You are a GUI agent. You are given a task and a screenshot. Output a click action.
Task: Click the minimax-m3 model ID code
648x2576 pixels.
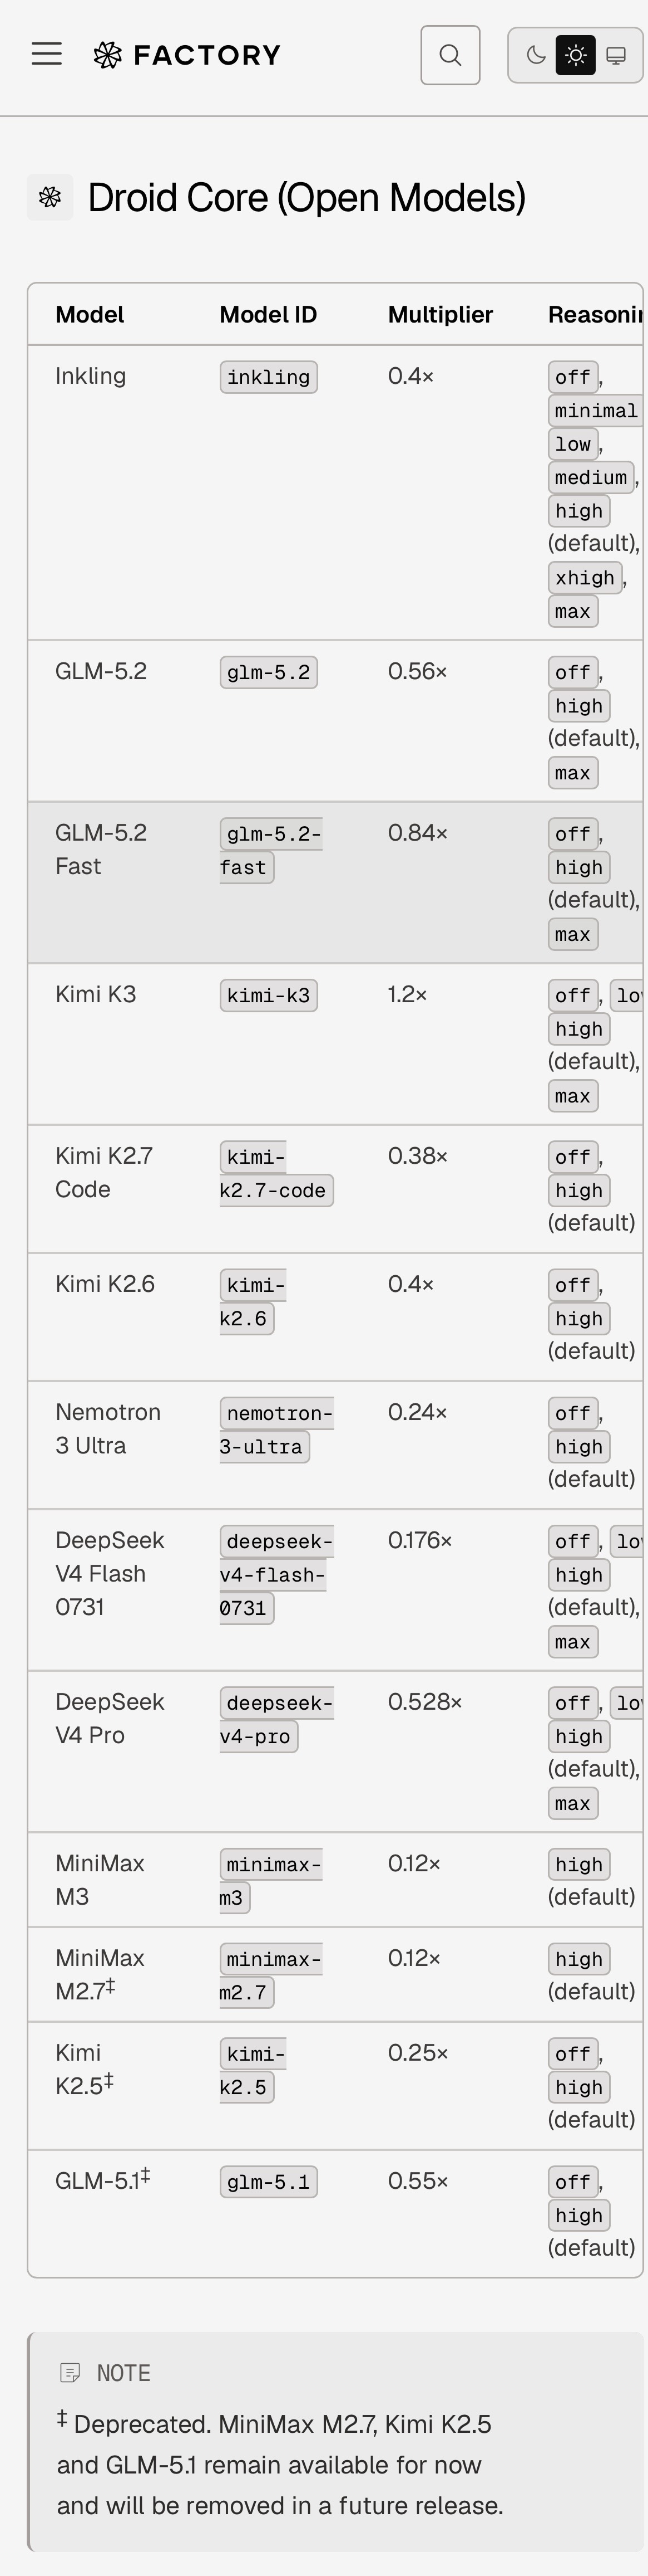[x=270, y=1881]
